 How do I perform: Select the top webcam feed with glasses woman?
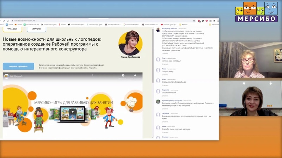click(x=251, y=60)
